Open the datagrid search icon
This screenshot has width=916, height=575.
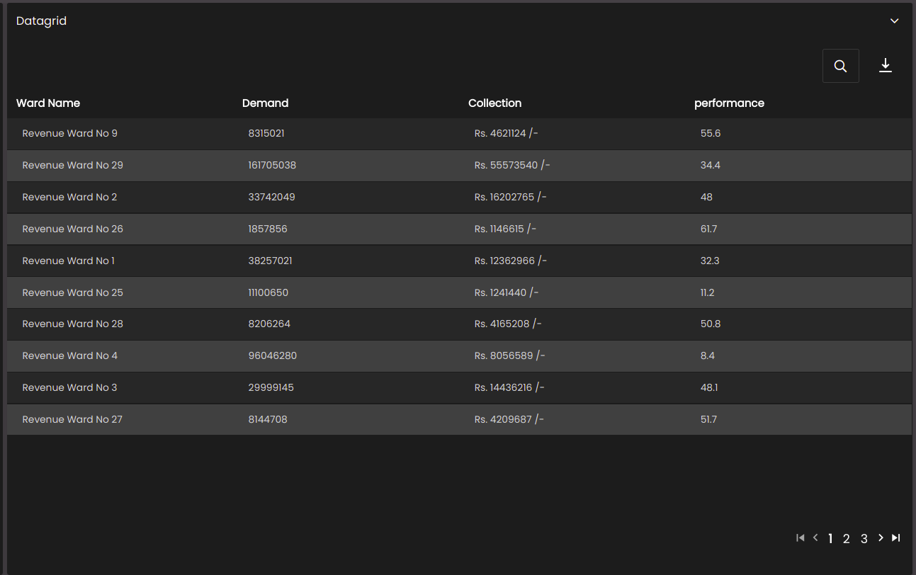(x=841, y=66)
